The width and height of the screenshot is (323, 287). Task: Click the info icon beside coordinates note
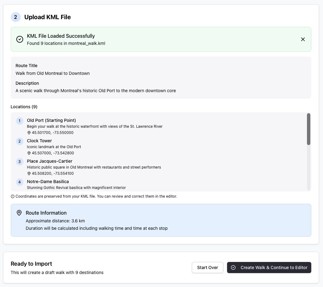coord(13,196)
